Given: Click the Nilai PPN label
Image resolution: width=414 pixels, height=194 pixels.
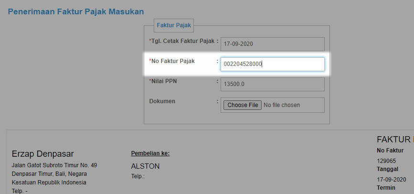Looking at the screenshot, I should (163, 81).
